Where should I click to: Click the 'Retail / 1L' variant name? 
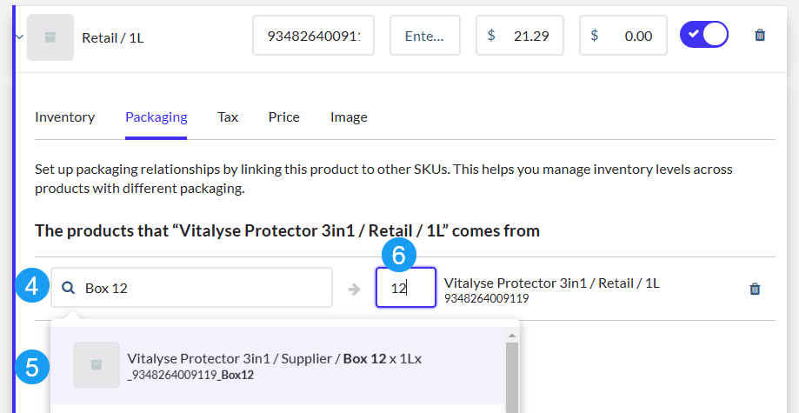113,37
